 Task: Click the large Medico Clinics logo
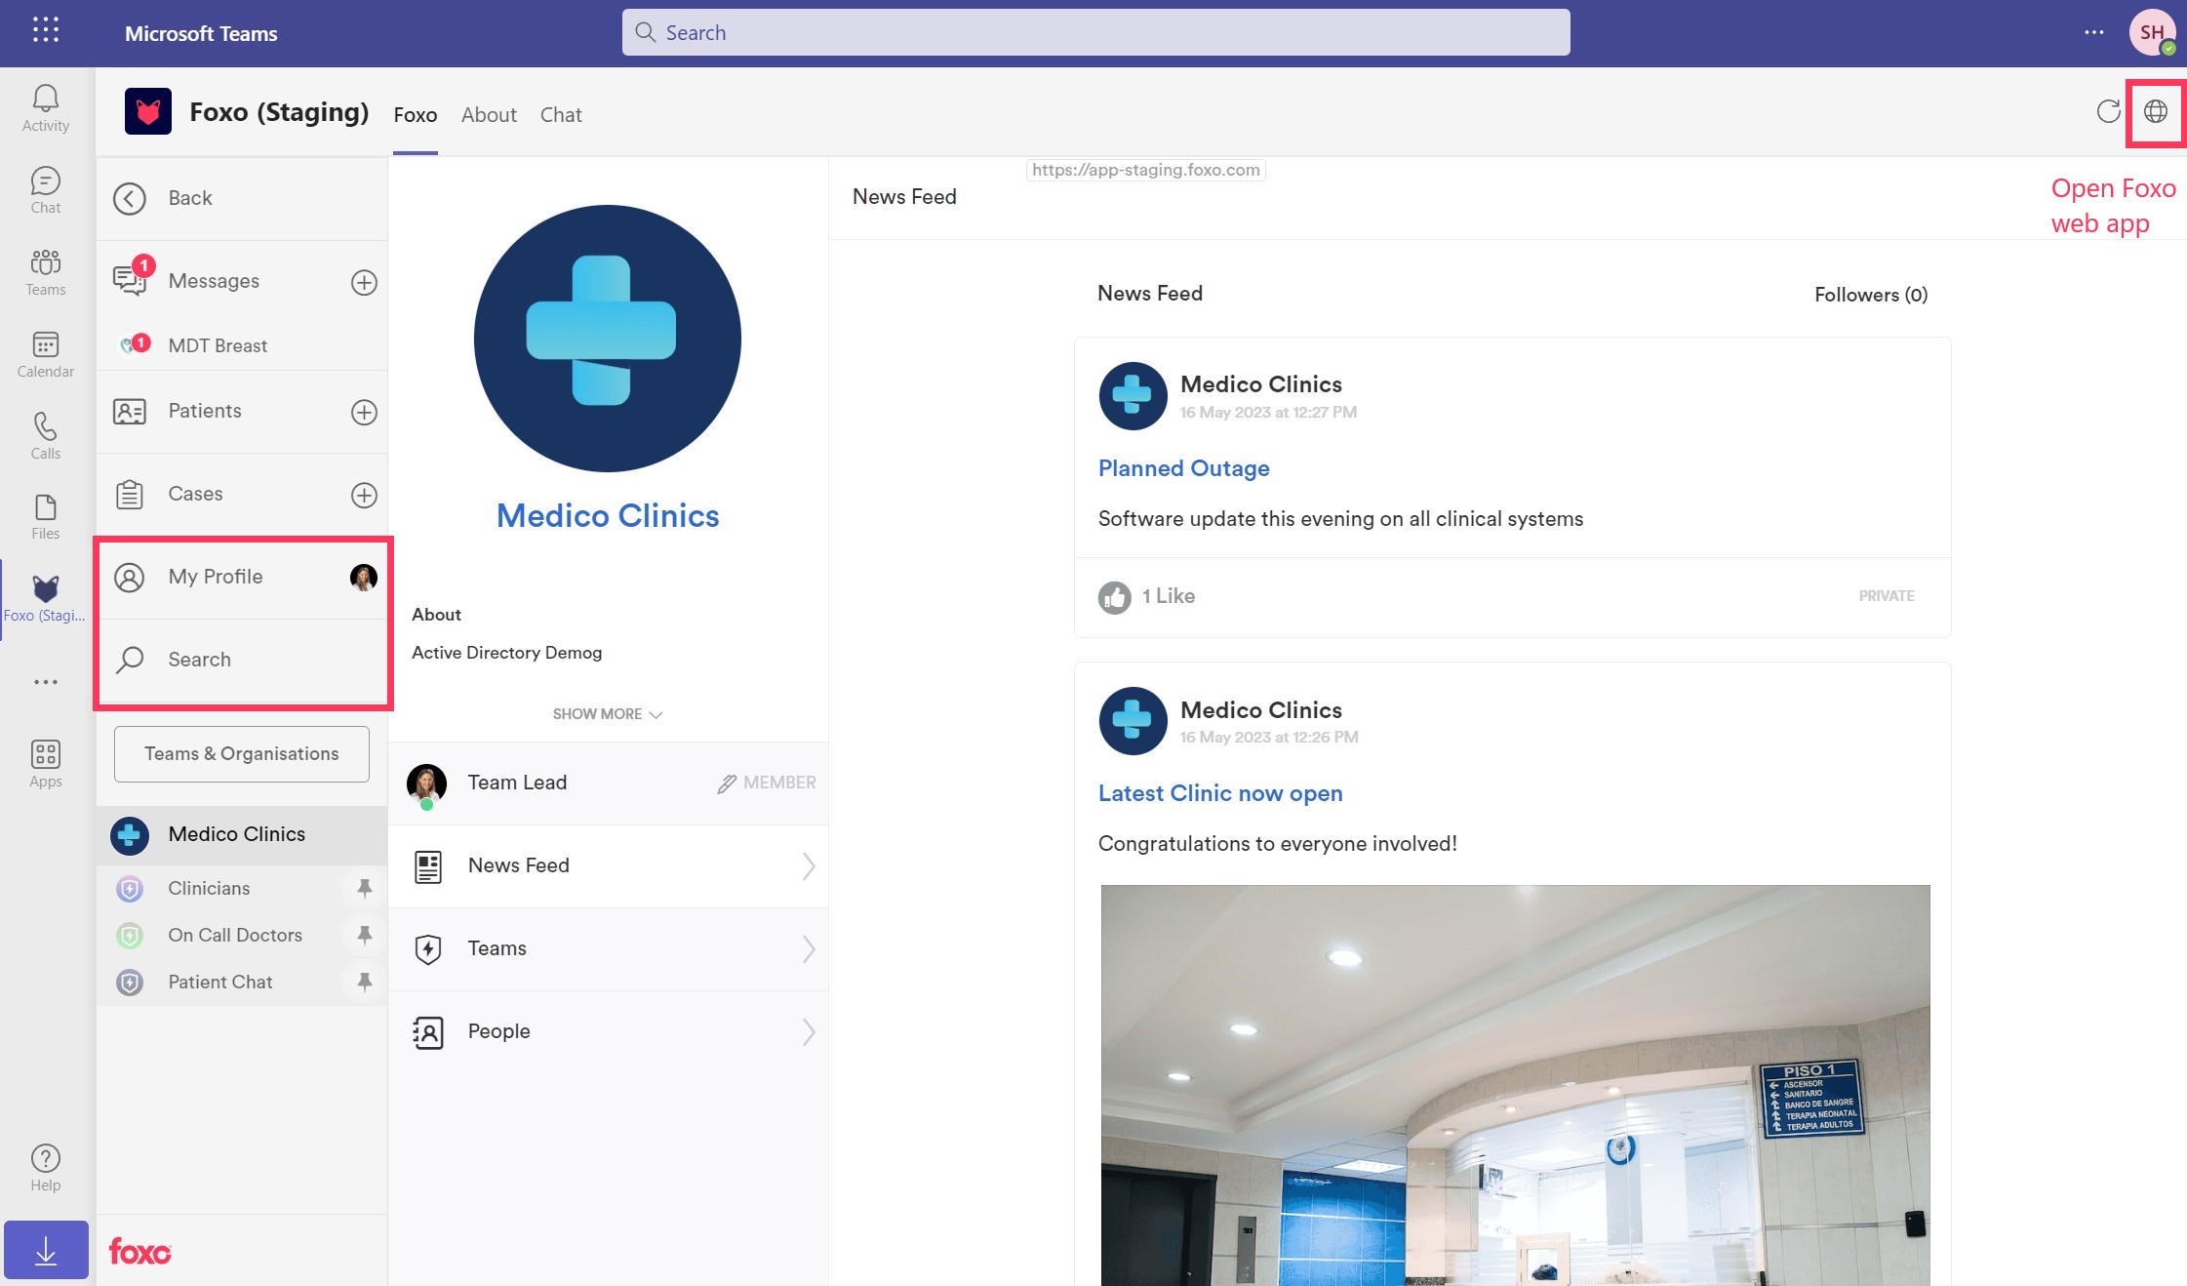607,339
